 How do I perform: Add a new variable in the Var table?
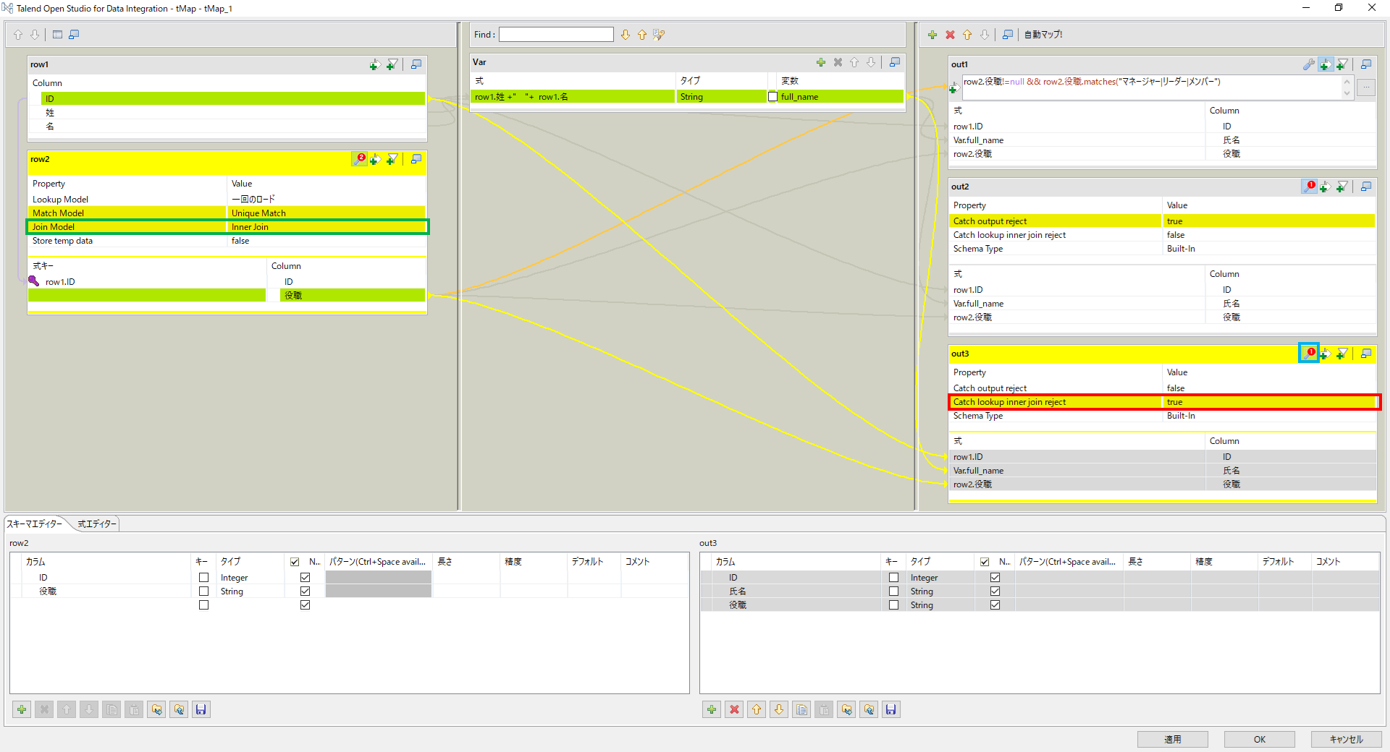coord(821,62)
